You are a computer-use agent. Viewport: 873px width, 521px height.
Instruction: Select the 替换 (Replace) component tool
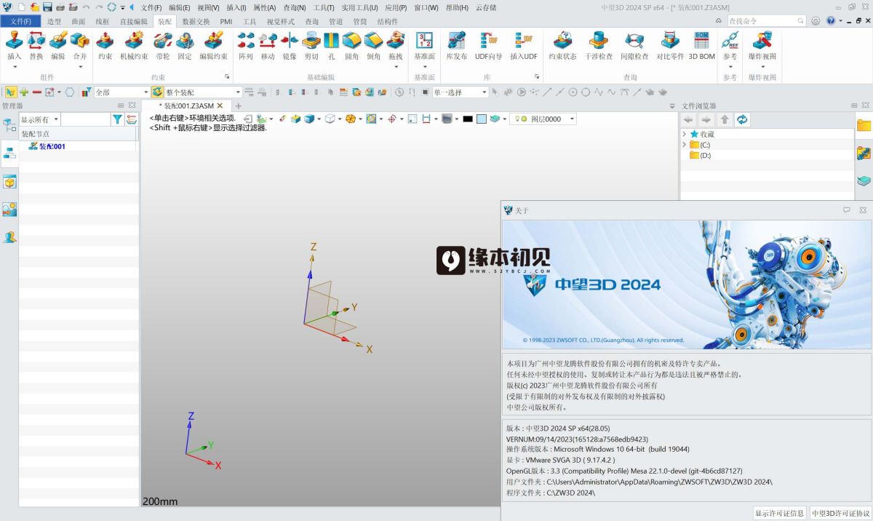pyautogui.click(x=36, y=40)
